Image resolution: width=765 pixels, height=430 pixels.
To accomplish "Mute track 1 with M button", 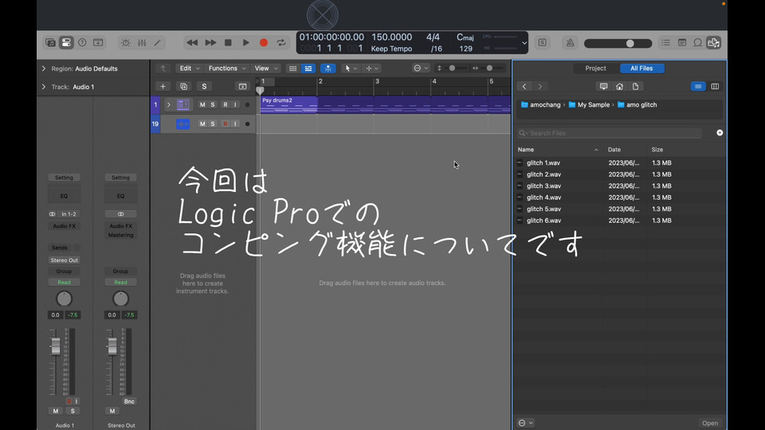I will point(202,105).
